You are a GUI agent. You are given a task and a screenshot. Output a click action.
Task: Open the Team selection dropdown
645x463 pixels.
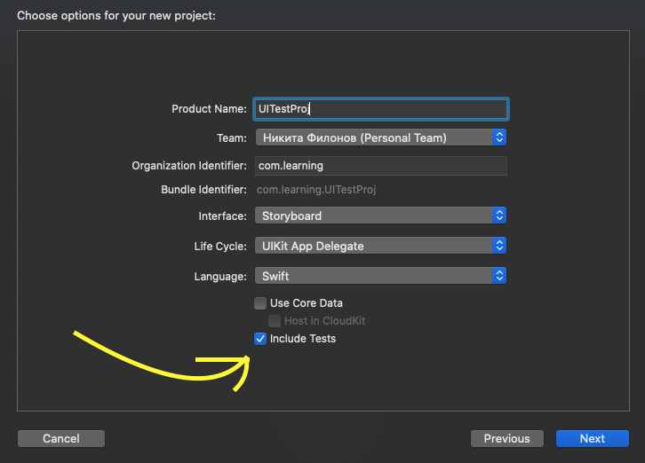[375, 137]
